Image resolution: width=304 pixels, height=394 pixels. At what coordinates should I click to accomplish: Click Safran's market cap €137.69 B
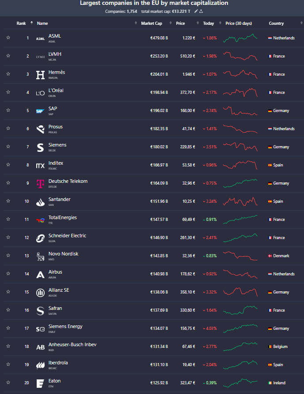159,310
